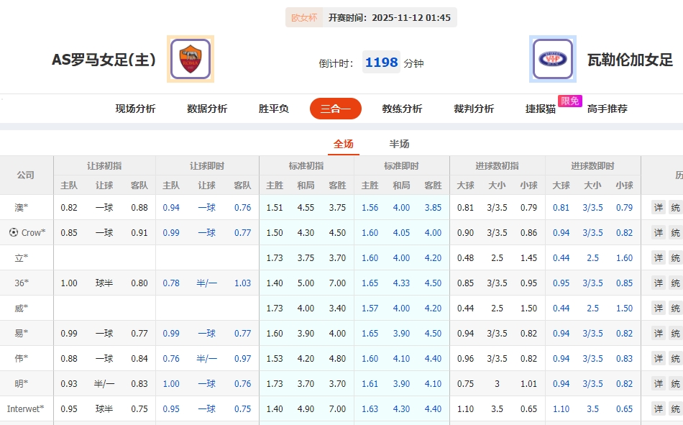Click the AS Roma women's team crest
The height and width of the screenshot is (425, 683).
pos(191,59)
